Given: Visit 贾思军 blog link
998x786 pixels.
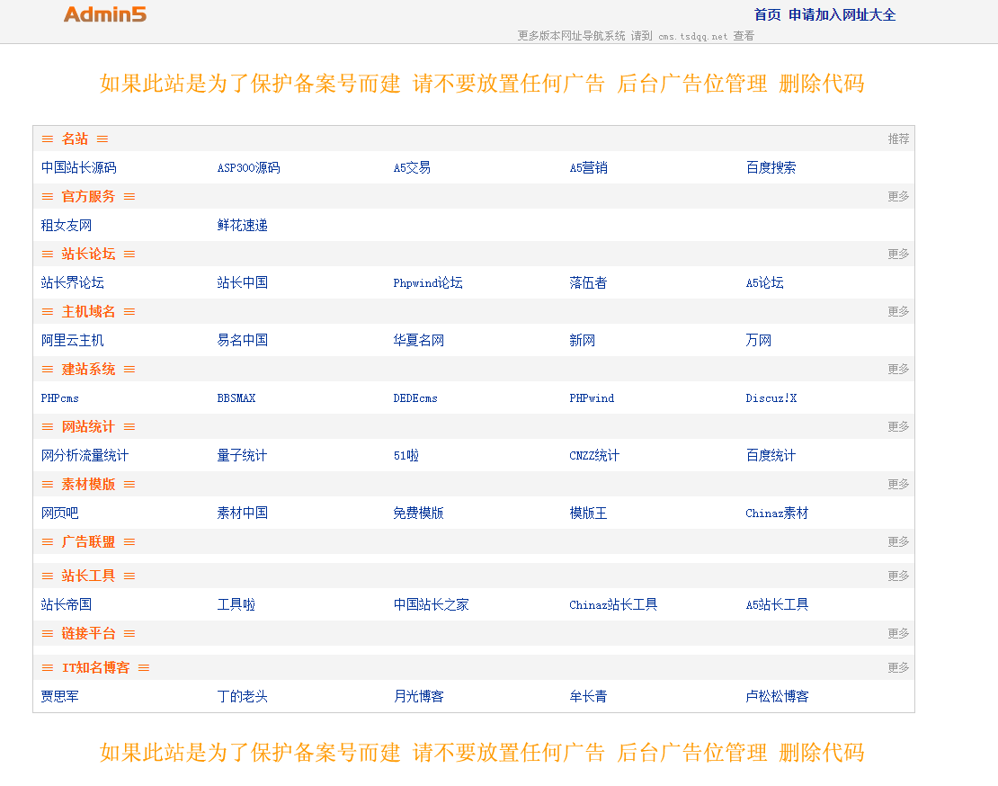Looking at the screenshot, I should [60, 696].
